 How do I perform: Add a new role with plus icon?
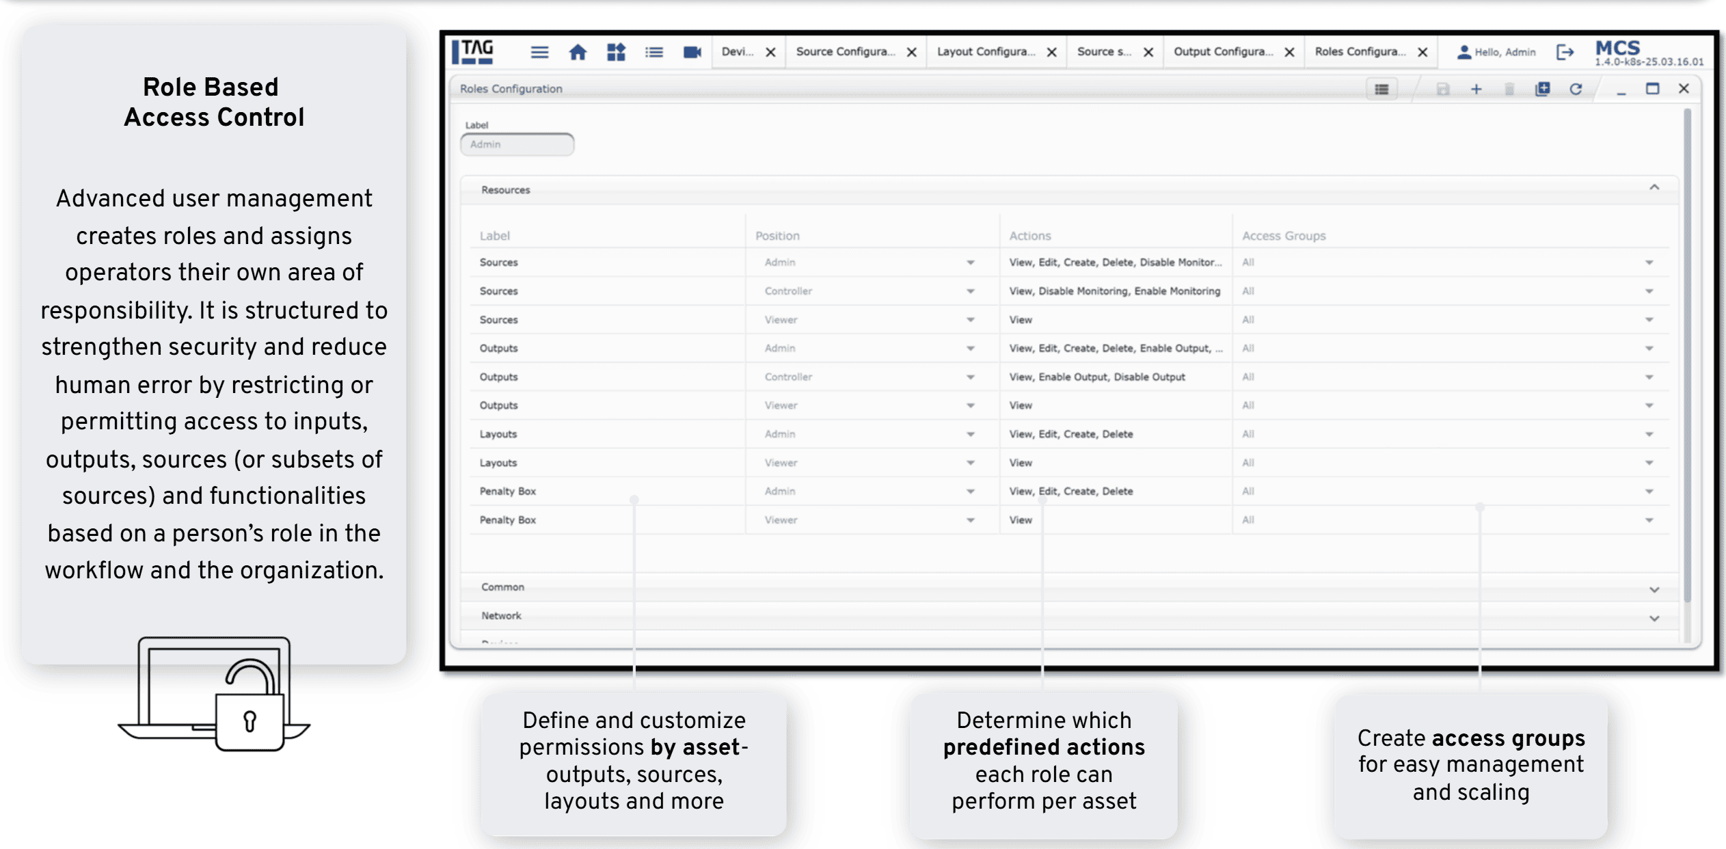tap(1476, 89)
